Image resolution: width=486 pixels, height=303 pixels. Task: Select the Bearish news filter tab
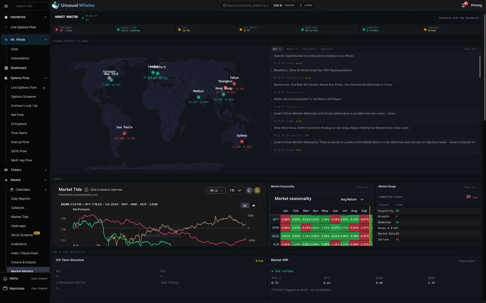pos(327,49)
